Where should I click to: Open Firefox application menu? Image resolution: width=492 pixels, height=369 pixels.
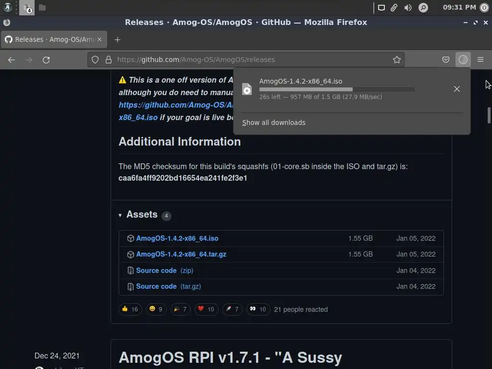(x=480, y=60)
